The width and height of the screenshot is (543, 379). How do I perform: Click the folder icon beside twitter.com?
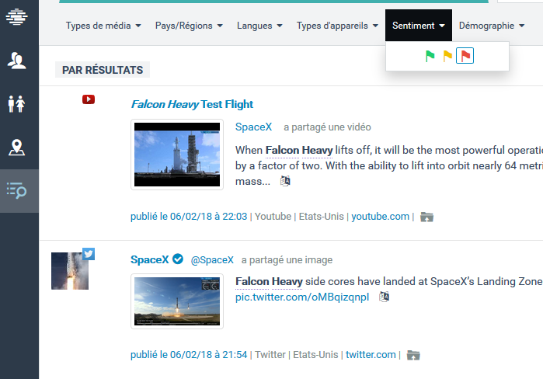413,355
